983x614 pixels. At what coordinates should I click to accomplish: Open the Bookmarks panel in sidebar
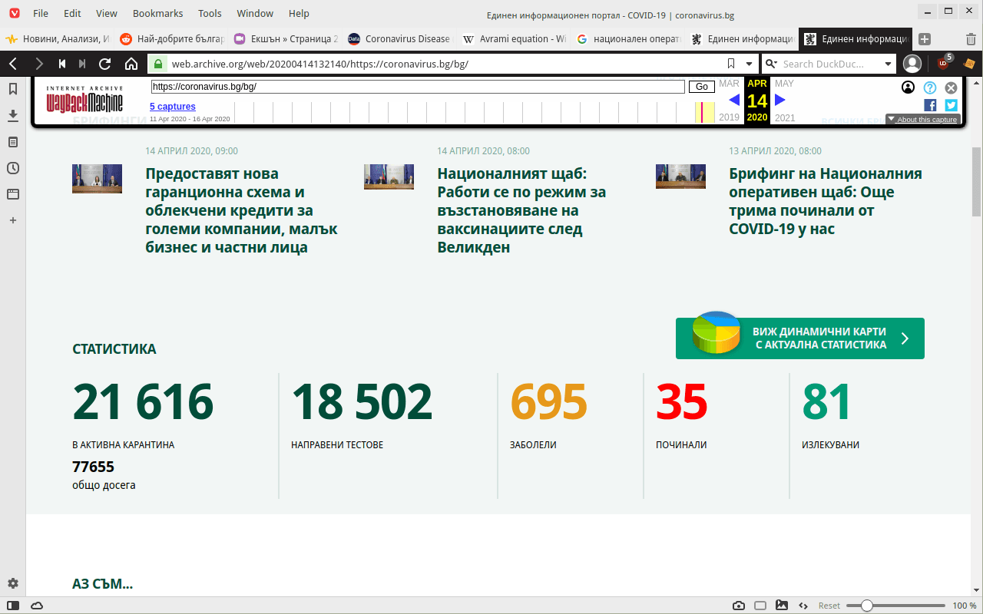click(13, 89)
